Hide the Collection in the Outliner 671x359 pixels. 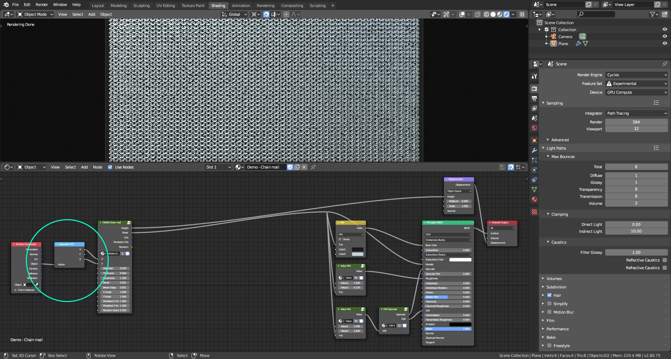tap(665, 29)
